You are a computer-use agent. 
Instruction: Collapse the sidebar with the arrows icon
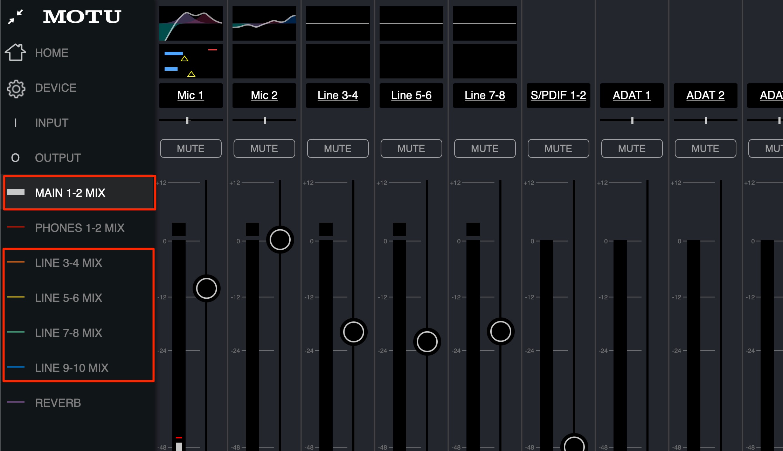15,16
